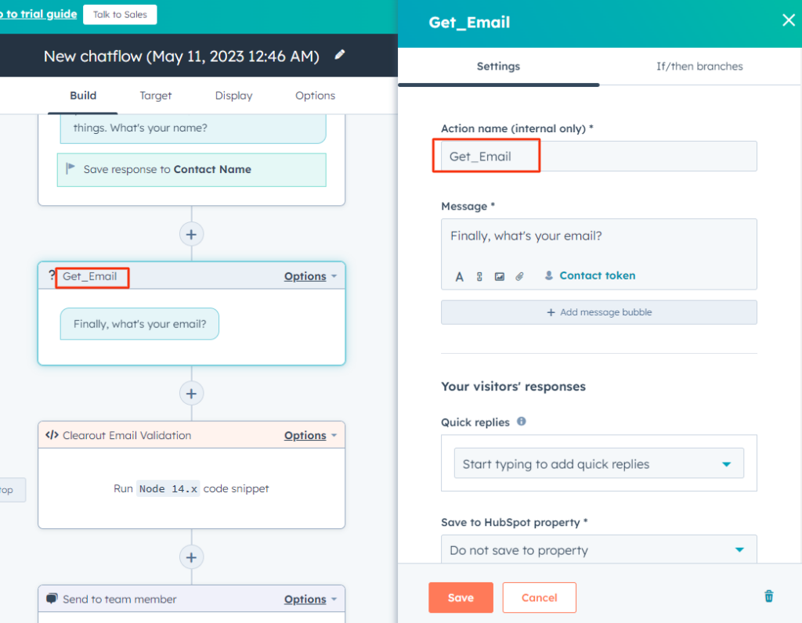Switch to the Display tab
The width and height of the screenshot is (802, 623).
pos(233,95)
